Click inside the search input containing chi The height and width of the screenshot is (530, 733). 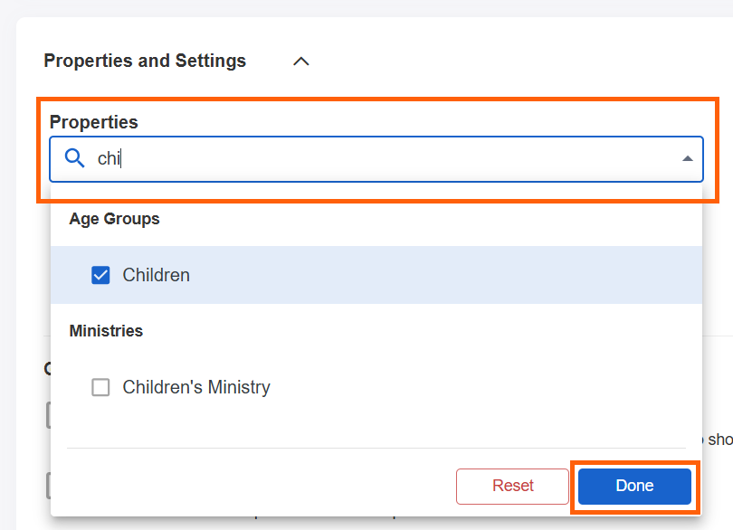click(271, 158)
